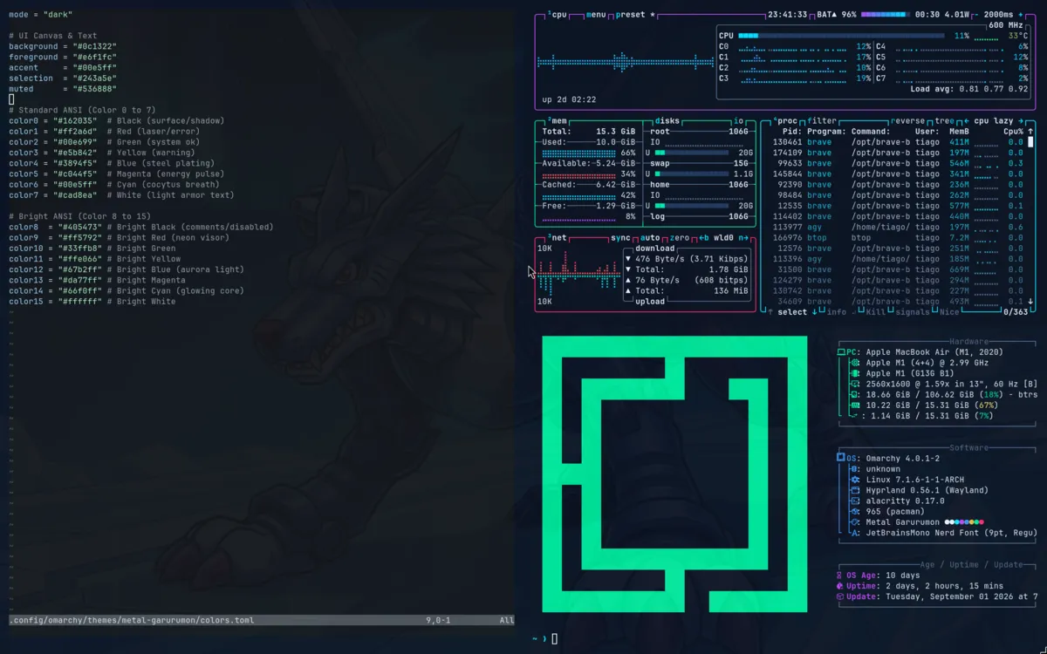Click the MemB column header
Viewport: 1047px width, 654px height.
pyautogui.click(x=959, y=132)
